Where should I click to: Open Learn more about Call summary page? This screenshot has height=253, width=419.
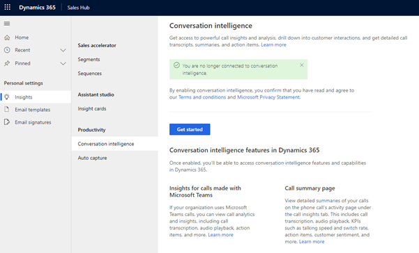[x=312, y=242]
